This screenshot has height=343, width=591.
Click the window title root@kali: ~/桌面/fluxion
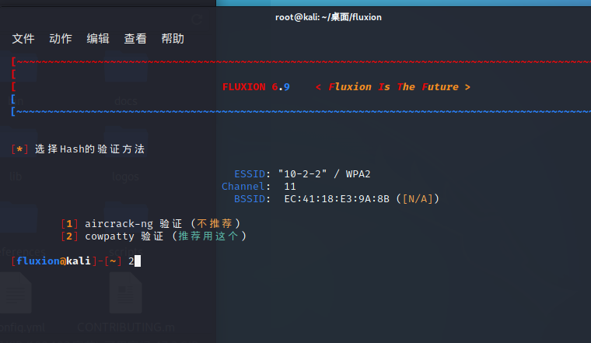pyautogui.click(x=328, y=17)
